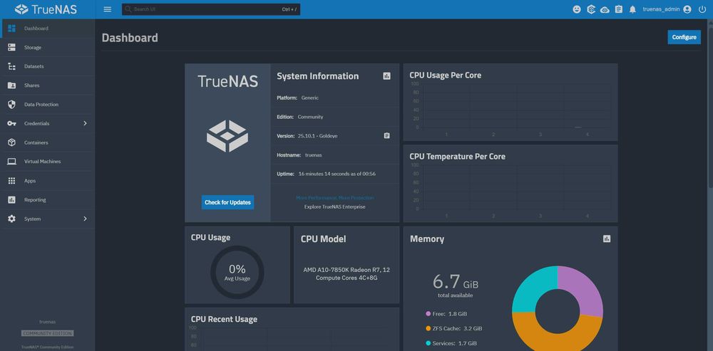Copy version with clipboard icon
The width and height of the screenshot is (713, 351).
pos(387,136)
